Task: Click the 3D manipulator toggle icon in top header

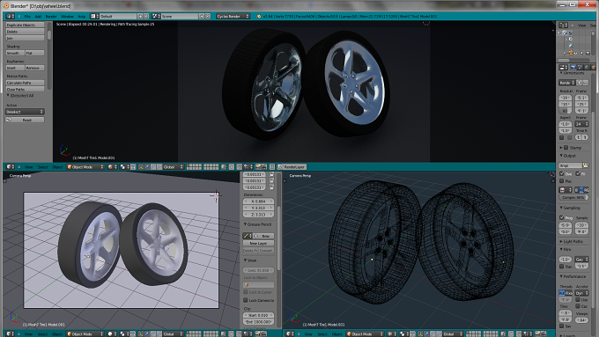Action: click(x=141, y=167)
